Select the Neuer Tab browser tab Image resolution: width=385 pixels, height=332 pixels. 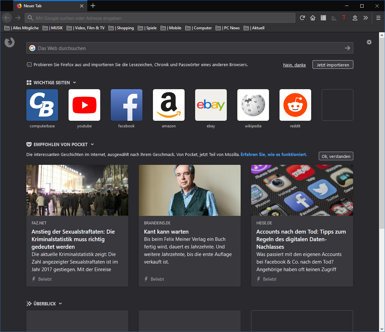[50, 6]
